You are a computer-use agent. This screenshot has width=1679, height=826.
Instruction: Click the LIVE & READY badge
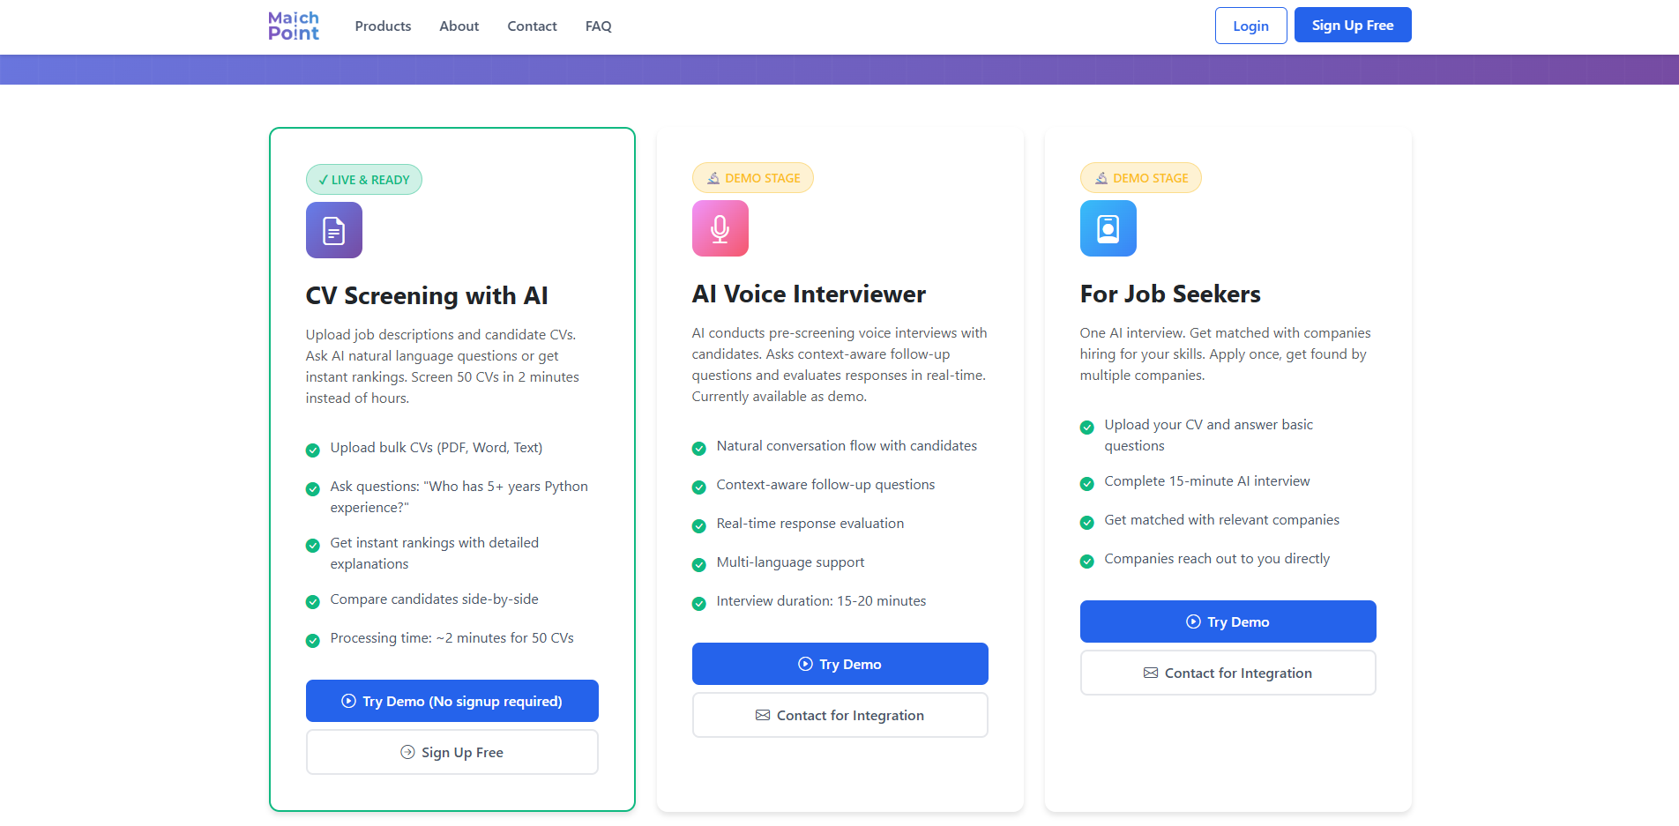363,179
